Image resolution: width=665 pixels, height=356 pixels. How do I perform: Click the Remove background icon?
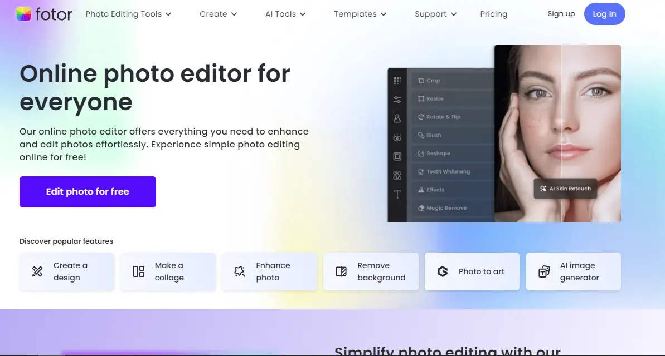[341, 271]
